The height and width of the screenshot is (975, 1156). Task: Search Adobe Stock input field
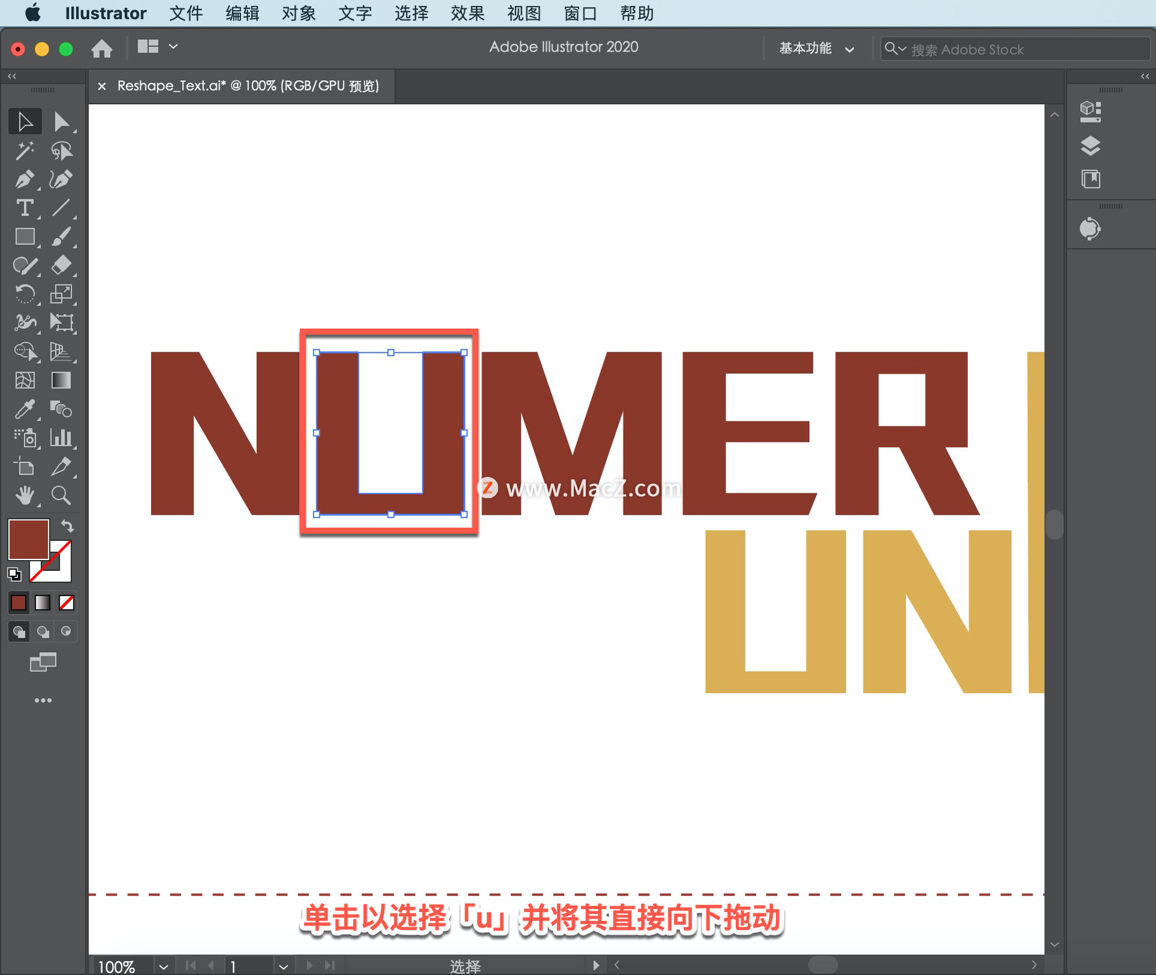(1010, 48)
